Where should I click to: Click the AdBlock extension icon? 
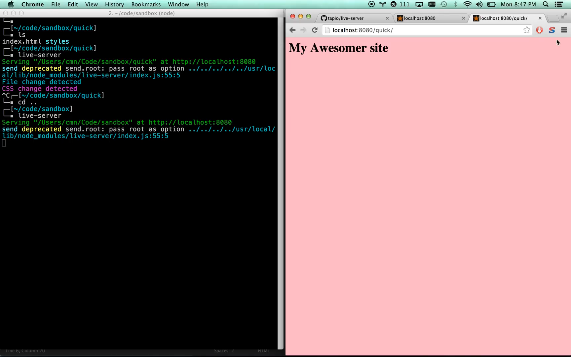[x=539, y=30]
